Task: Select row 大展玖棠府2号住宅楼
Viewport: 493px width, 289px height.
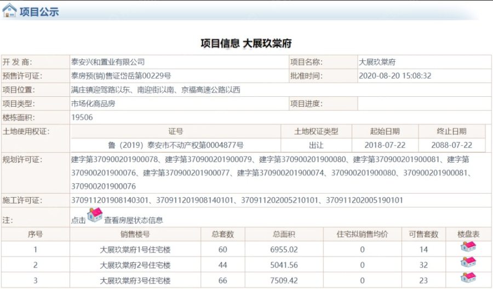Action: point(135,265)
